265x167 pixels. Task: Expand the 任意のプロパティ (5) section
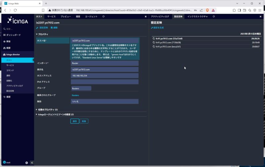(x=47, y=110)
